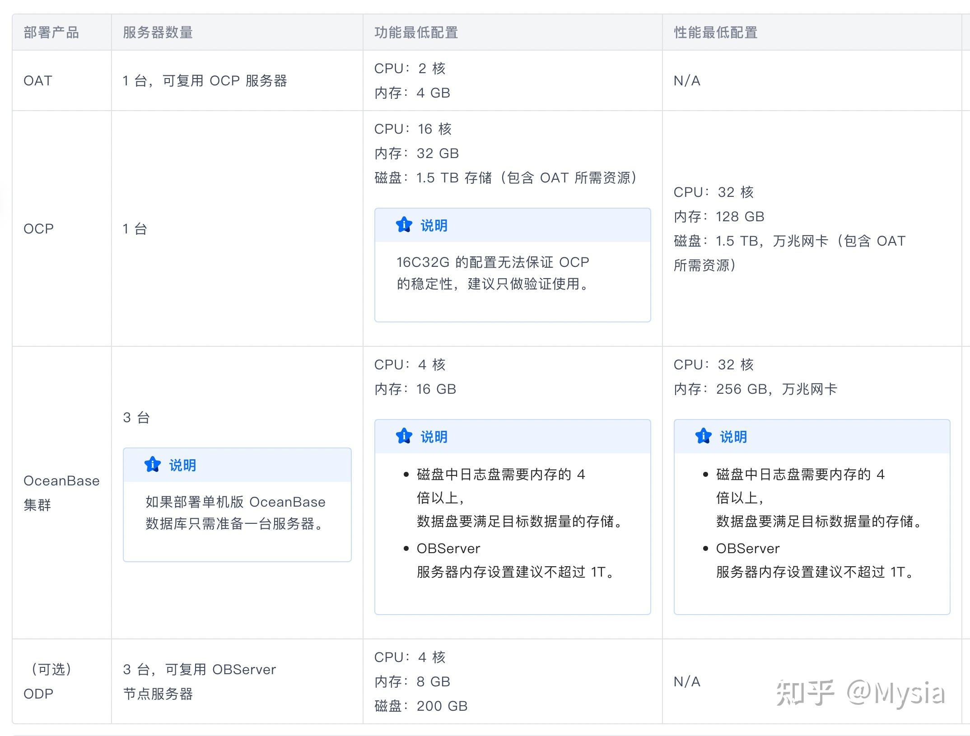Click the 说明 heading in the OCP note
The height and width of the screenshot is (736, 970).
click(x=434, y=225)
